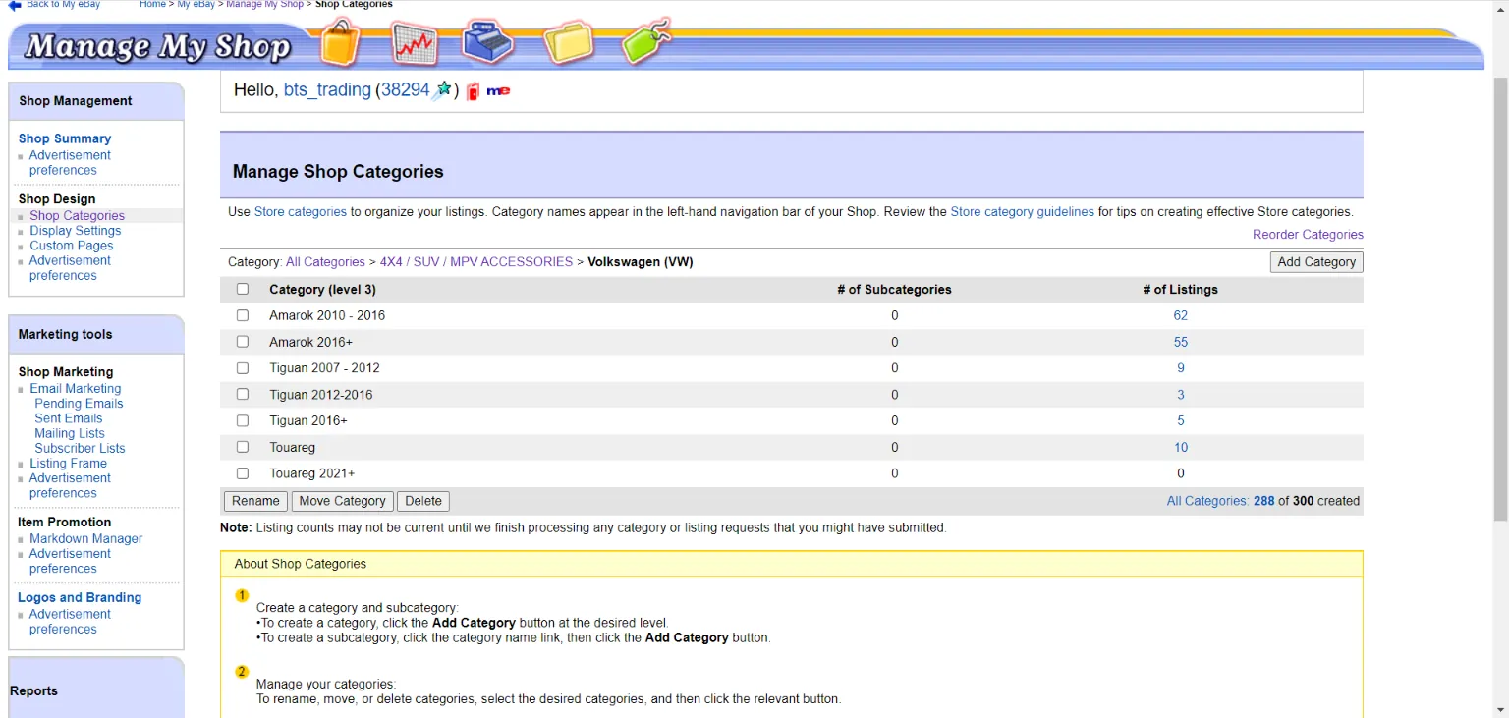Click the shopping bag icon in header
Image resolution: width=1509 pixels, height=718 pixels.
pyautogui.click(x=340, y=44)
